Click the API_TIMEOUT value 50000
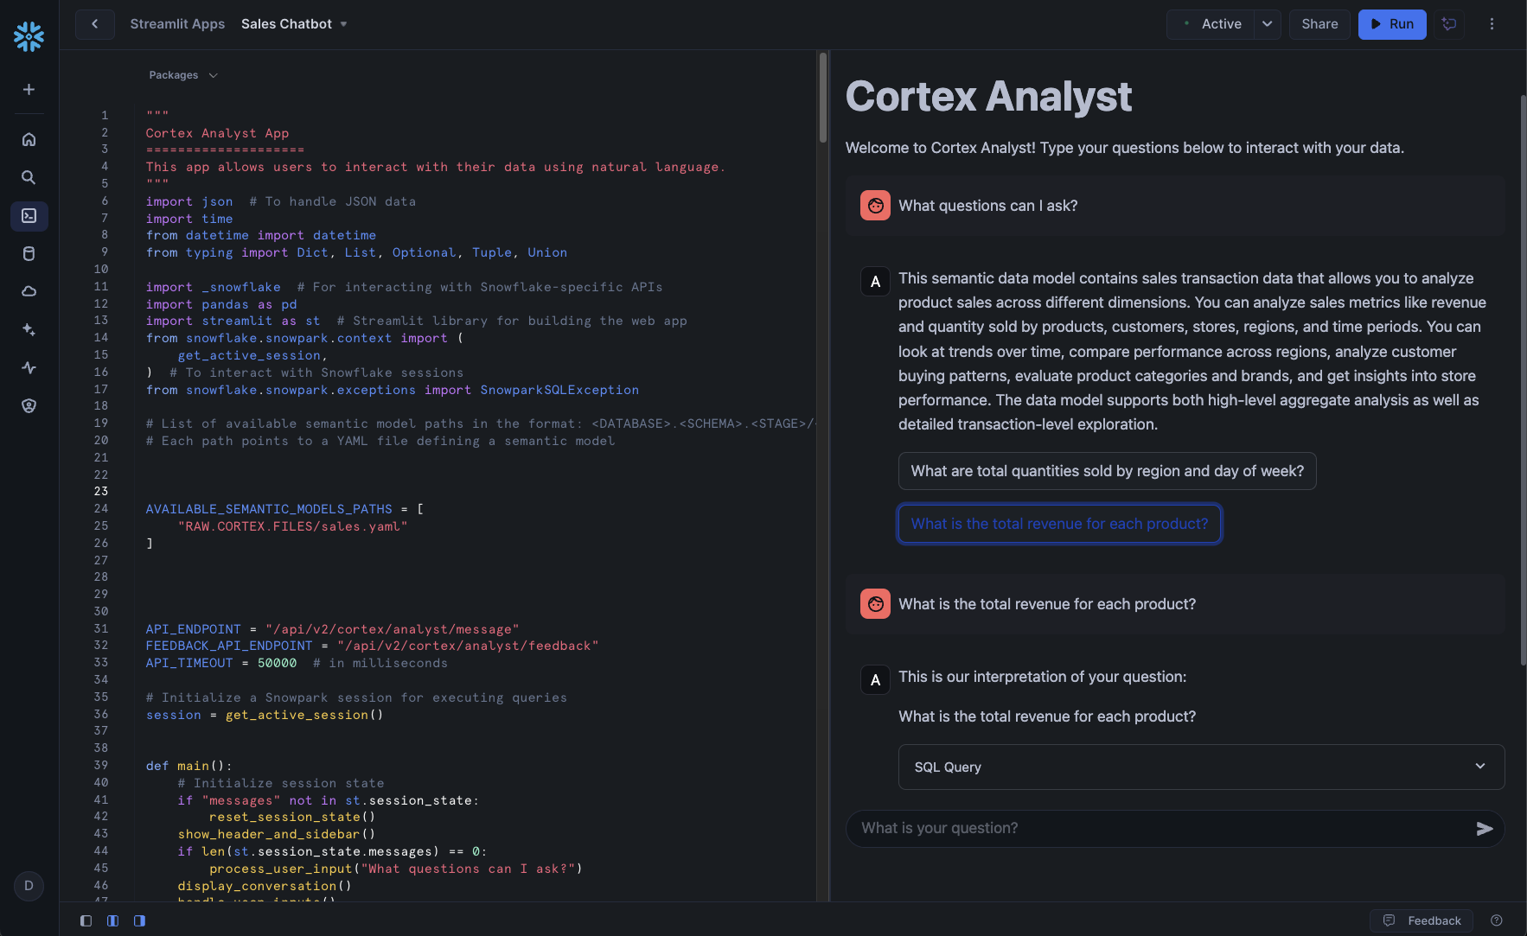The height and width of the screenshot is (936, 1527). [277, 663]
